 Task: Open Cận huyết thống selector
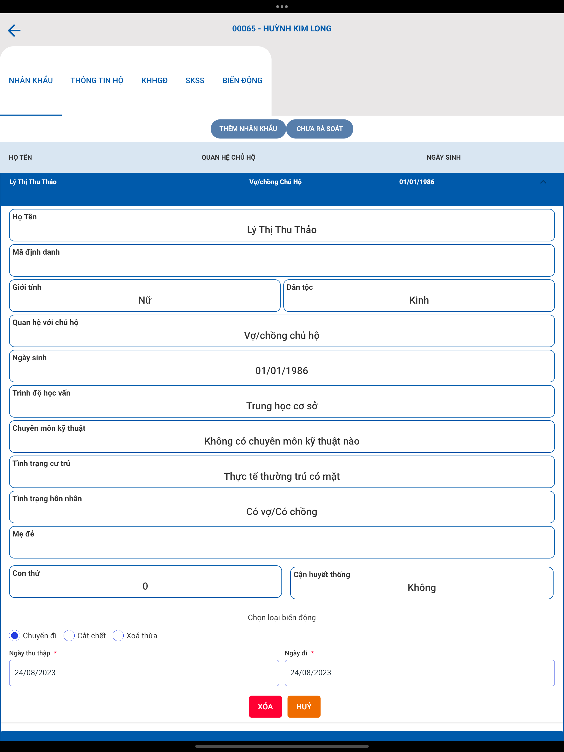422,583
